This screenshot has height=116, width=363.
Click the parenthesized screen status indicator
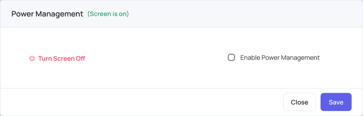108,14
